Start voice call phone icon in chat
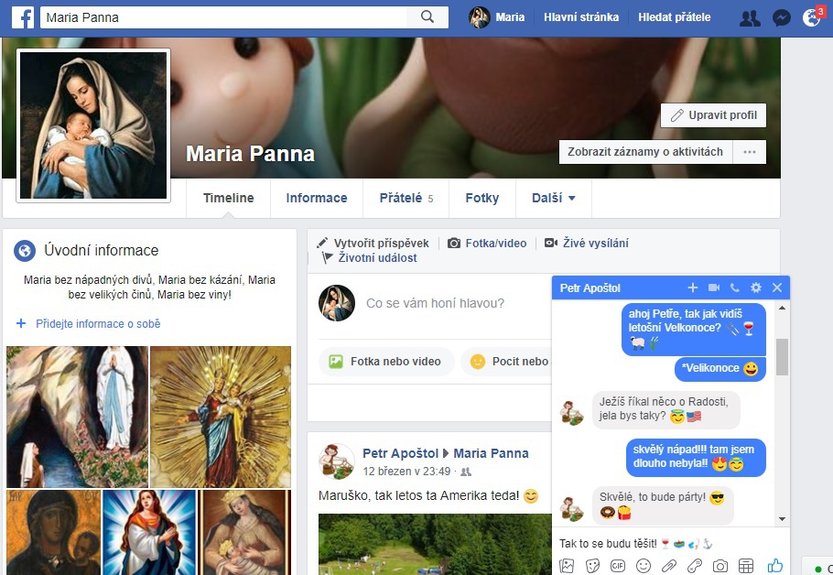Image resolution: width=833 pixels, height=575 pixels. point(735,287)
